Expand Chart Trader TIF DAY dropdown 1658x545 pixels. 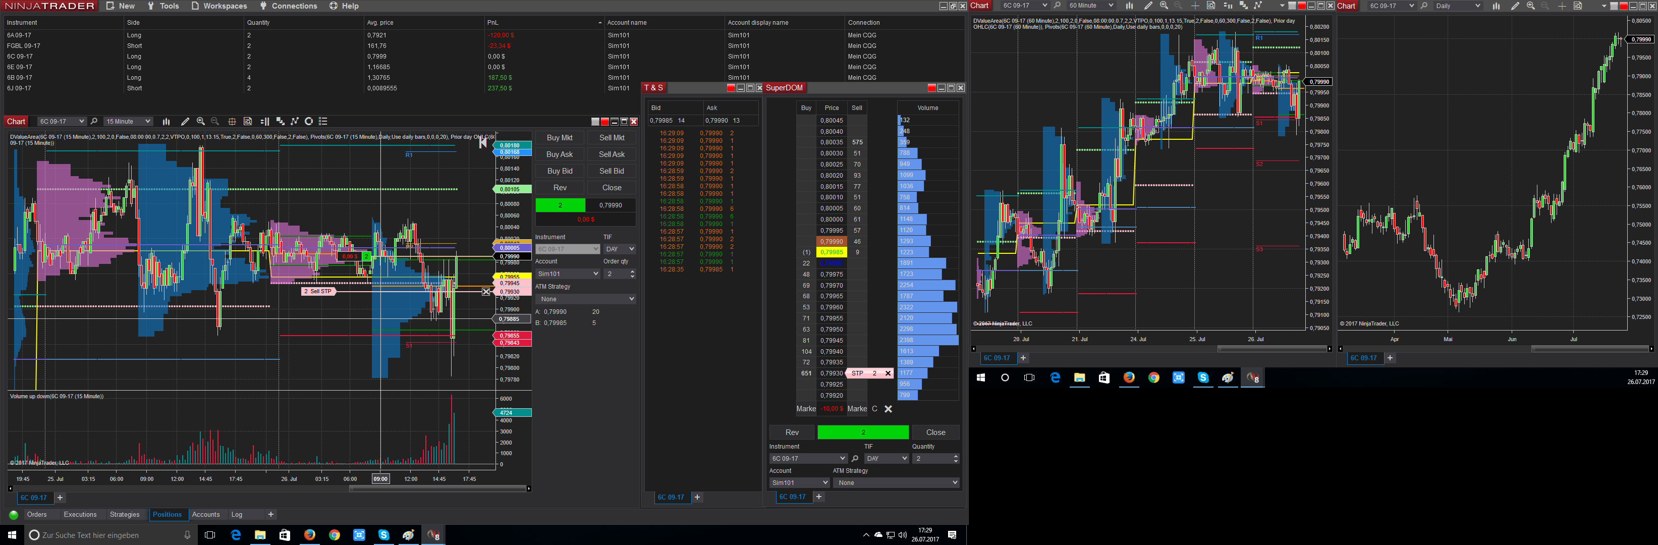coord(620,249)
